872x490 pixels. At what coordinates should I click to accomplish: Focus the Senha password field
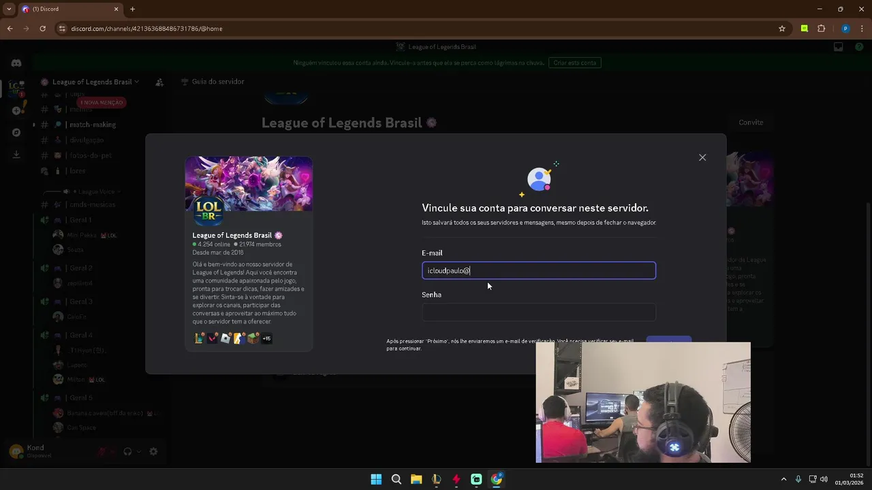[539, 312]
